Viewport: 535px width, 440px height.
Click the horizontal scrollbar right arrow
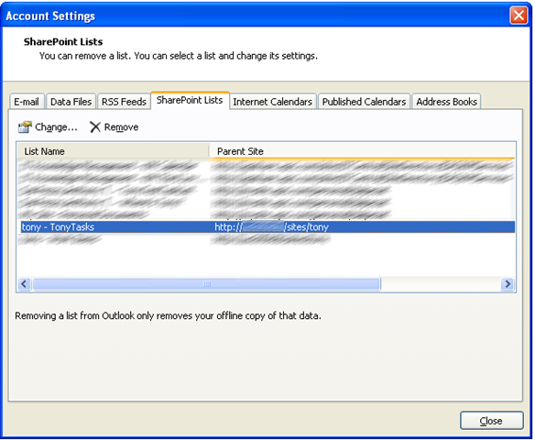(508, 284)
